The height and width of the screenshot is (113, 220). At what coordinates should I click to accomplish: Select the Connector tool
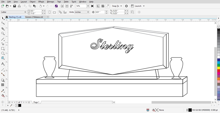pos(3,74)
